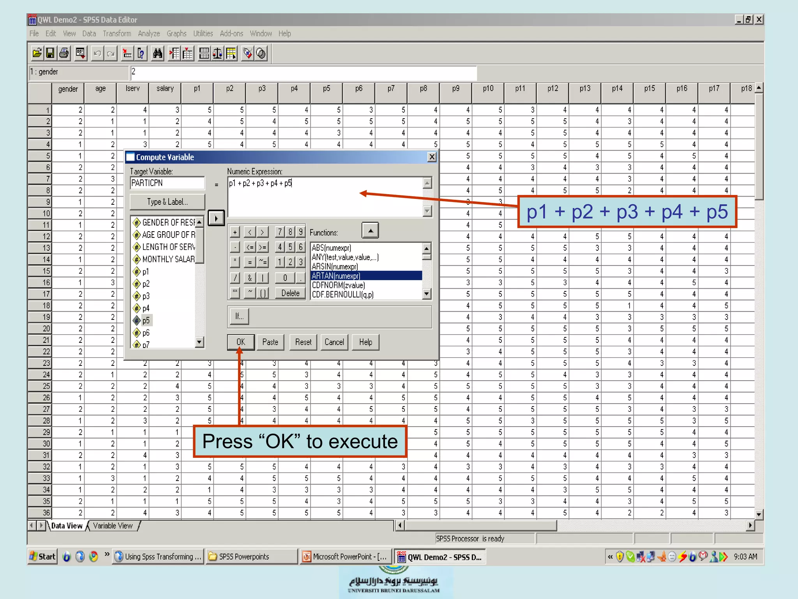Click the p10 column header
The height and width of the screenshot is (599, 798).
click(488, 93)
